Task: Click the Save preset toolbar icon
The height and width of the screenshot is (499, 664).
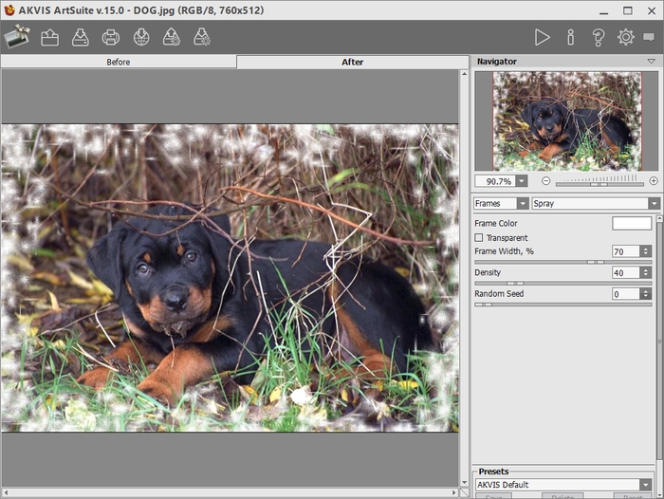Action: [x=202, y=37]
